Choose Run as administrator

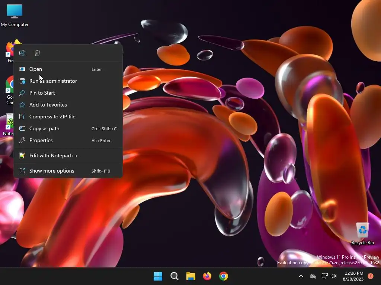(68, 81)
